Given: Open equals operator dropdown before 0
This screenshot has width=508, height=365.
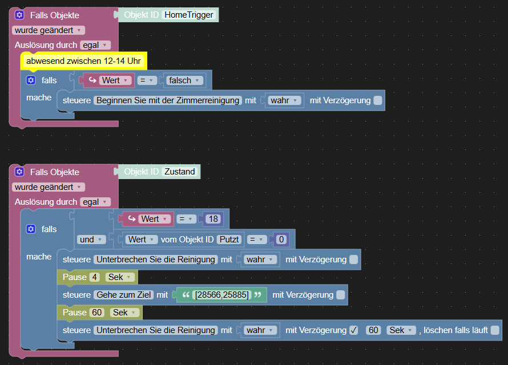Looking at the screenshot, I should (x=257, y=240).
